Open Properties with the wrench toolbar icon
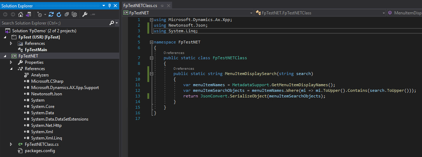This screenshot has height=157, width=422. click(84, 14)
